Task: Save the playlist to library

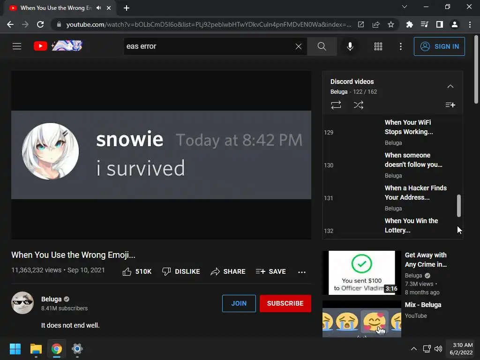Action: (450, 105)
